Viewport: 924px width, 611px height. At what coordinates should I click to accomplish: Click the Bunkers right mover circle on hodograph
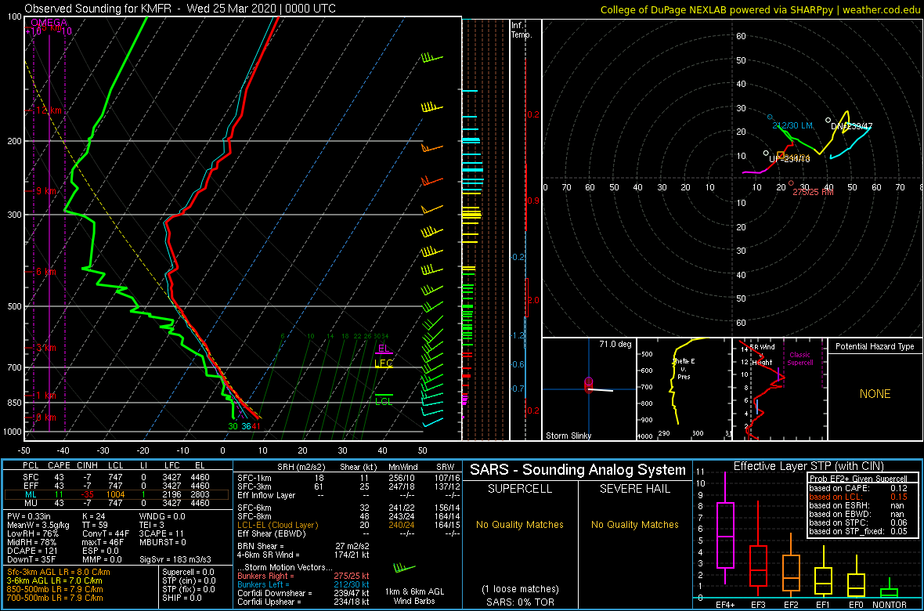791,183
